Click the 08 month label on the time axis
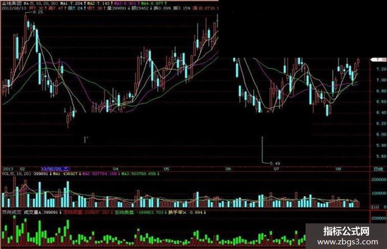Viewport: 387px width, 249px height. [338, 169]
